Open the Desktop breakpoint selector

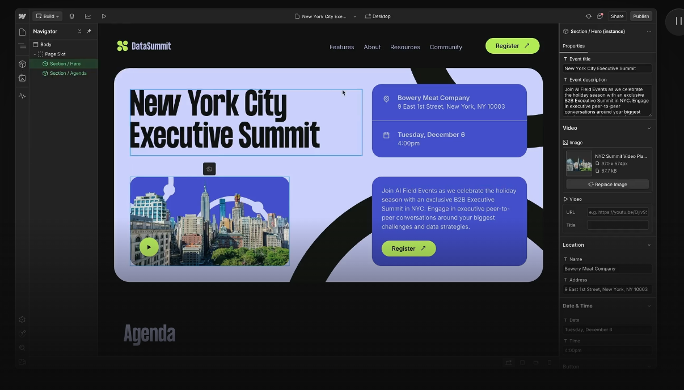[378, 16]
